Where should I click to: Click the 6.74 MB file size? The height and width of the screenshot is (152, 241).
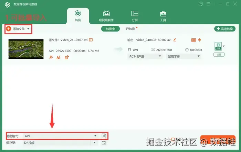coord(93,51)
